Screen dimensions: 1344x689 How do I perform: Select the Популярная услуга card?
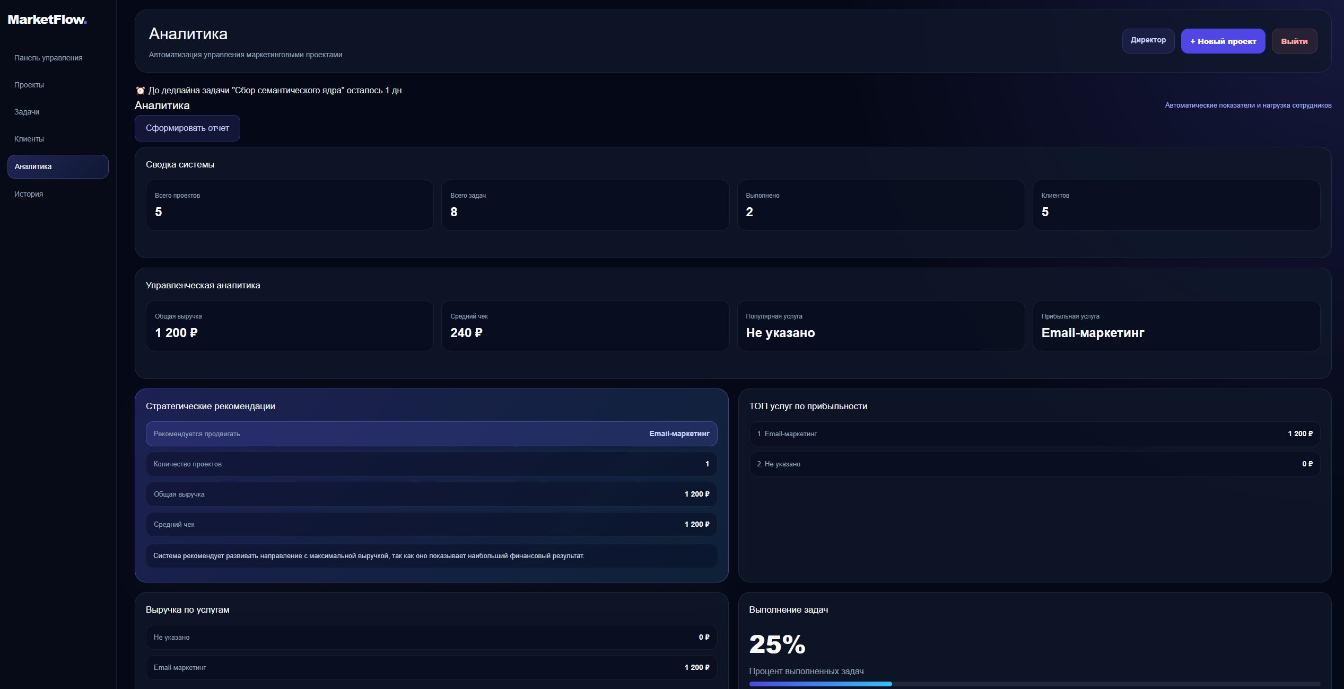coord(881,326)
